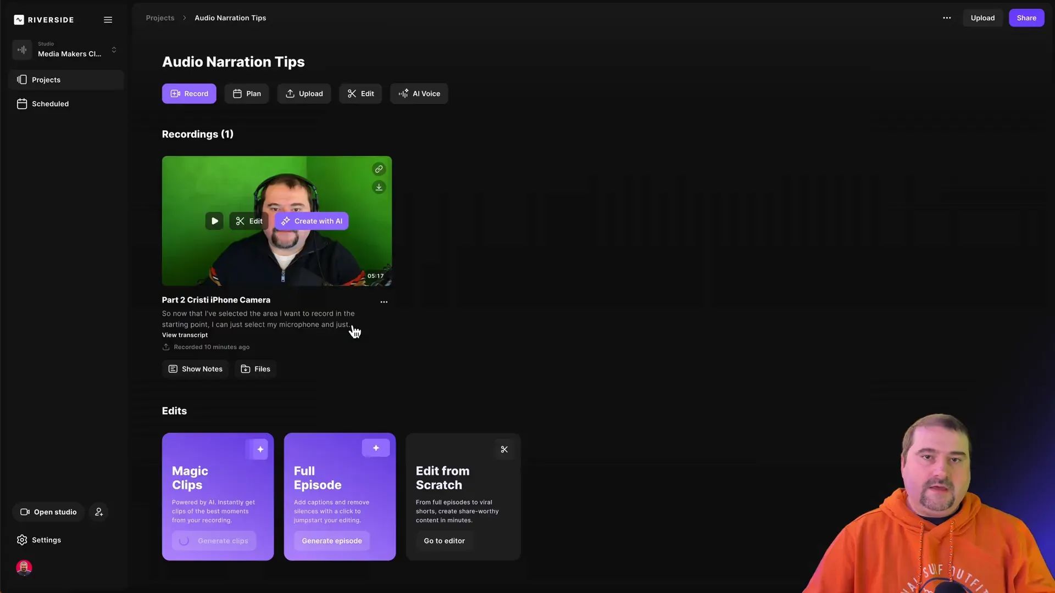
Task: Select Projects in the sidebar
Action: tap(46, 80)
